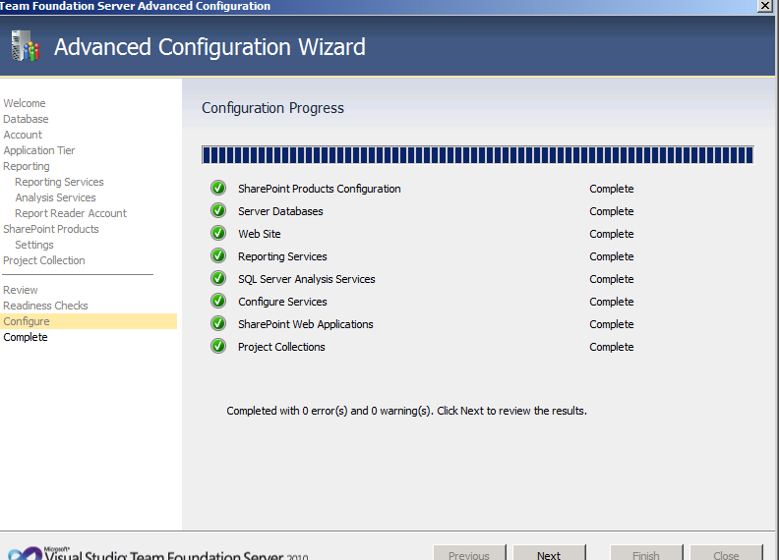Viewport: 779px width, 560px height.
Task: Select Reporting Services in the navigation list
Action: point(59,182)
